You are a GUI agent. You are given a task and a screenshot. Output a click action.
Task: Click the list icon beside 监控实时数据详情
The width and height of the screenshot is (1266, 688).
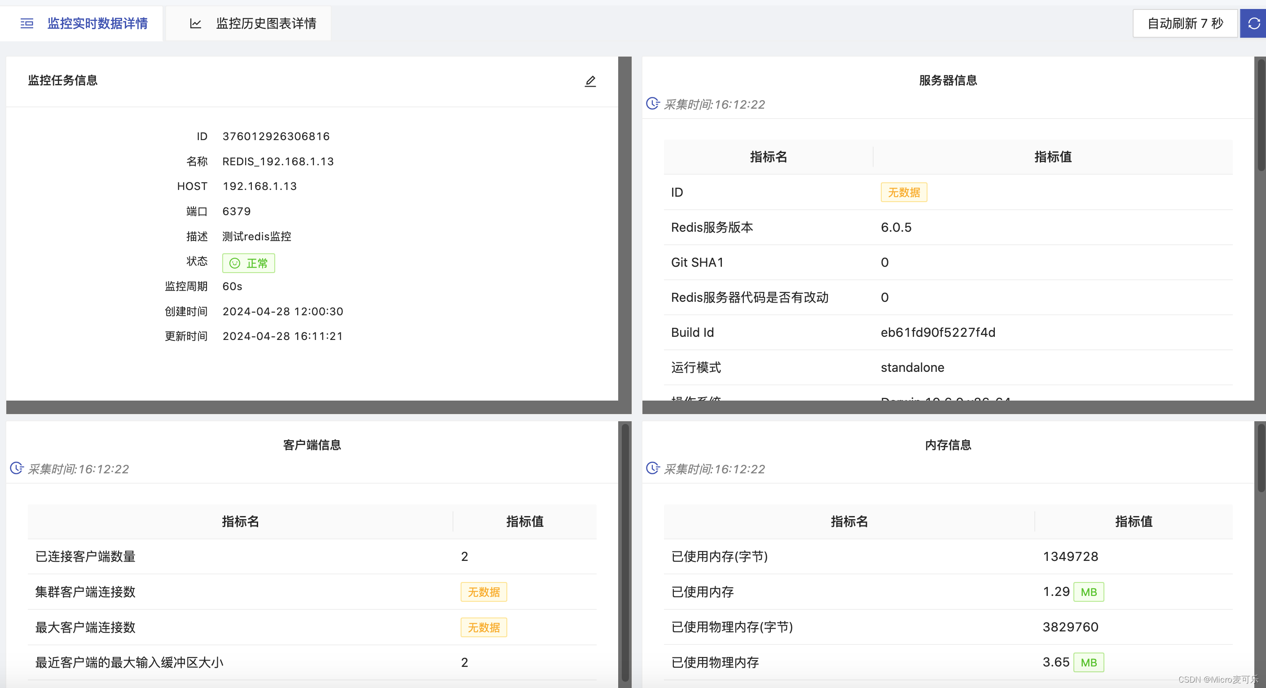tap(27, 23)
